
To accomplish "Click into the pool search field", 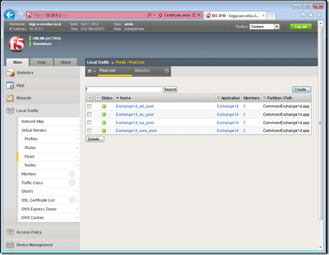I will [x=124, y=90].
